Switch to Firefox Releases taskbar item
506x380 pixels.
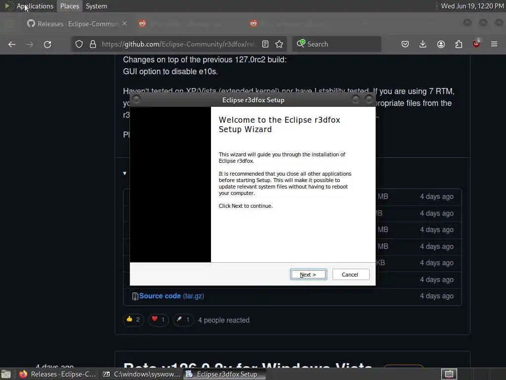click(x=57, y=374)
